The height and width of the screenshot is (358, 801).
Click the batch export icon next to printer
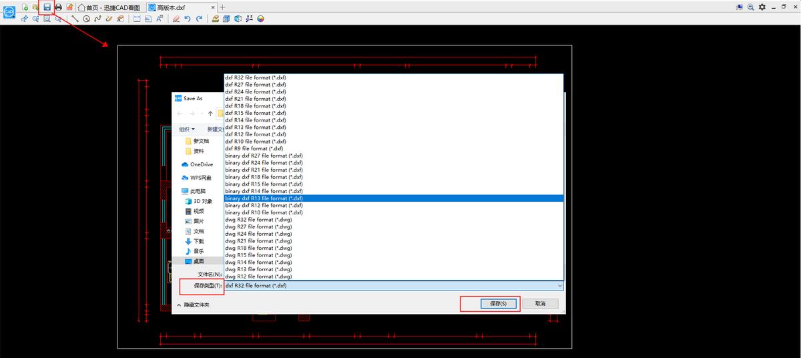coord(69,7)
